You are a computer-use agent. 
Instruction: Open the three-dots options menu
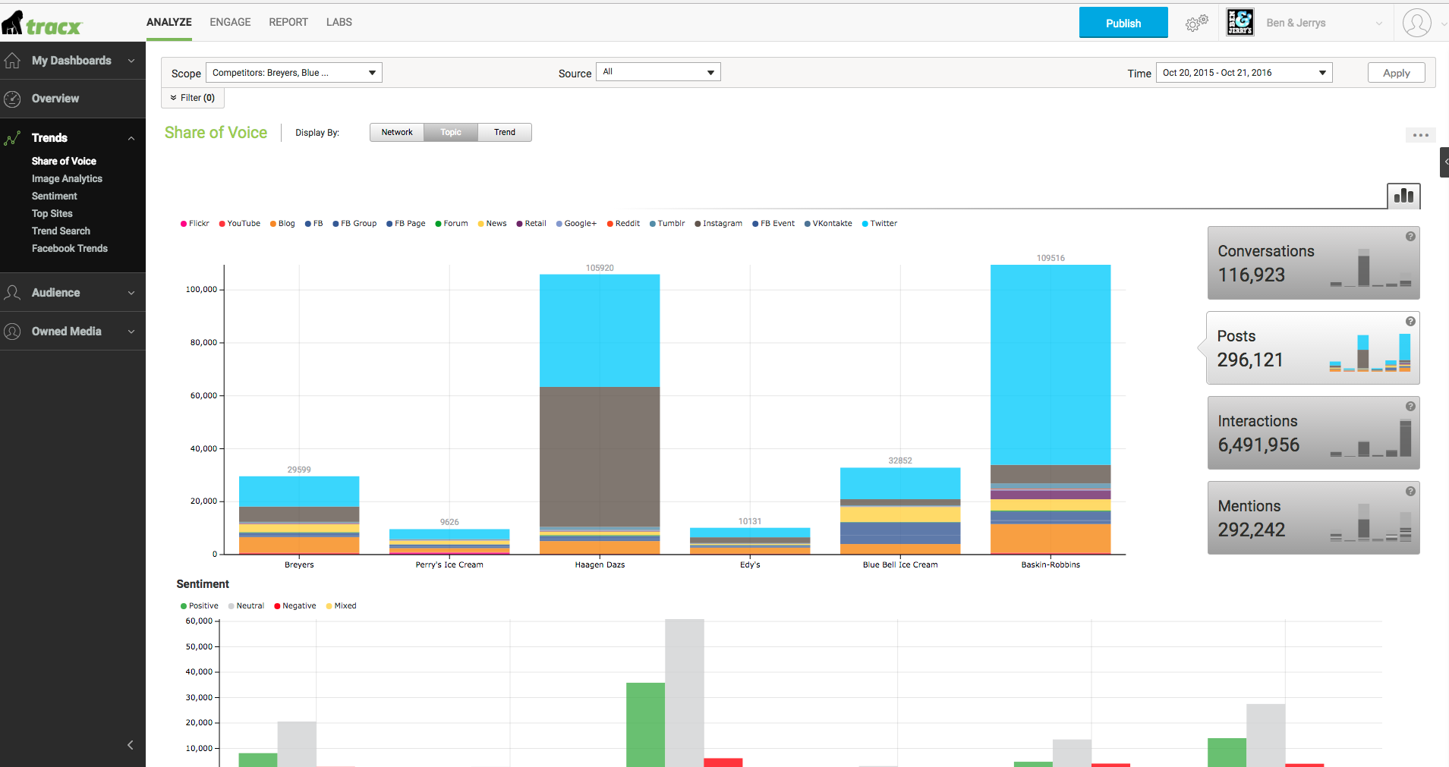point(1421,135)
